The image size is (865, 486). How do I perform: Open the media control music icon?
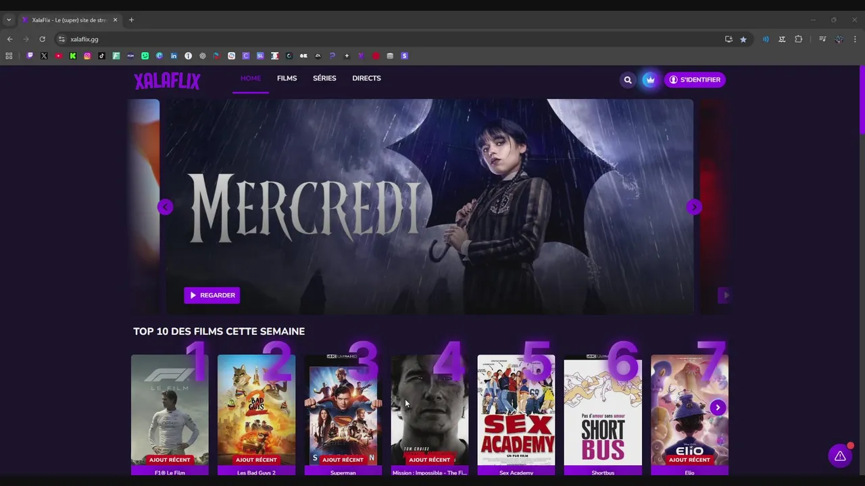(822, 39)
